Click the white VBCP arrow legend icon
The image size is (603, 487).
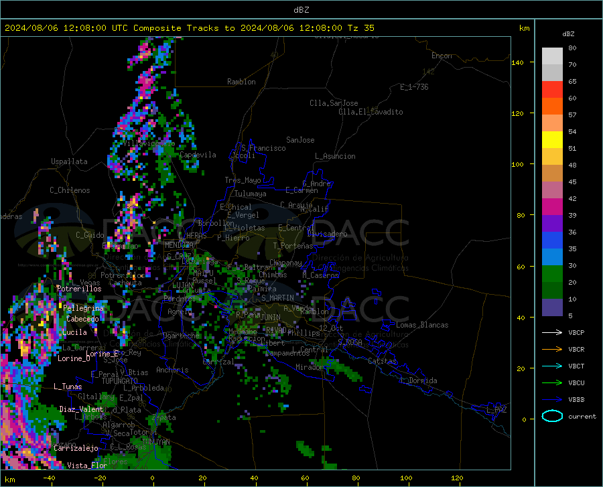pos(552,332)
